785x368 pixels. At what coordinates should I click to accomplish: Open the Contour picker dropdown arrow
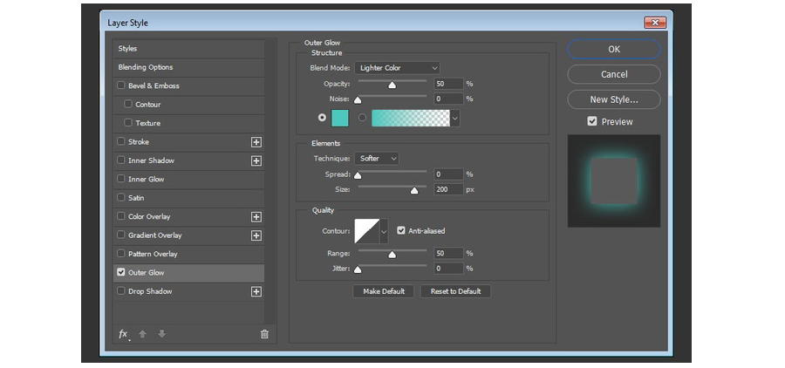tap(384, 231)
